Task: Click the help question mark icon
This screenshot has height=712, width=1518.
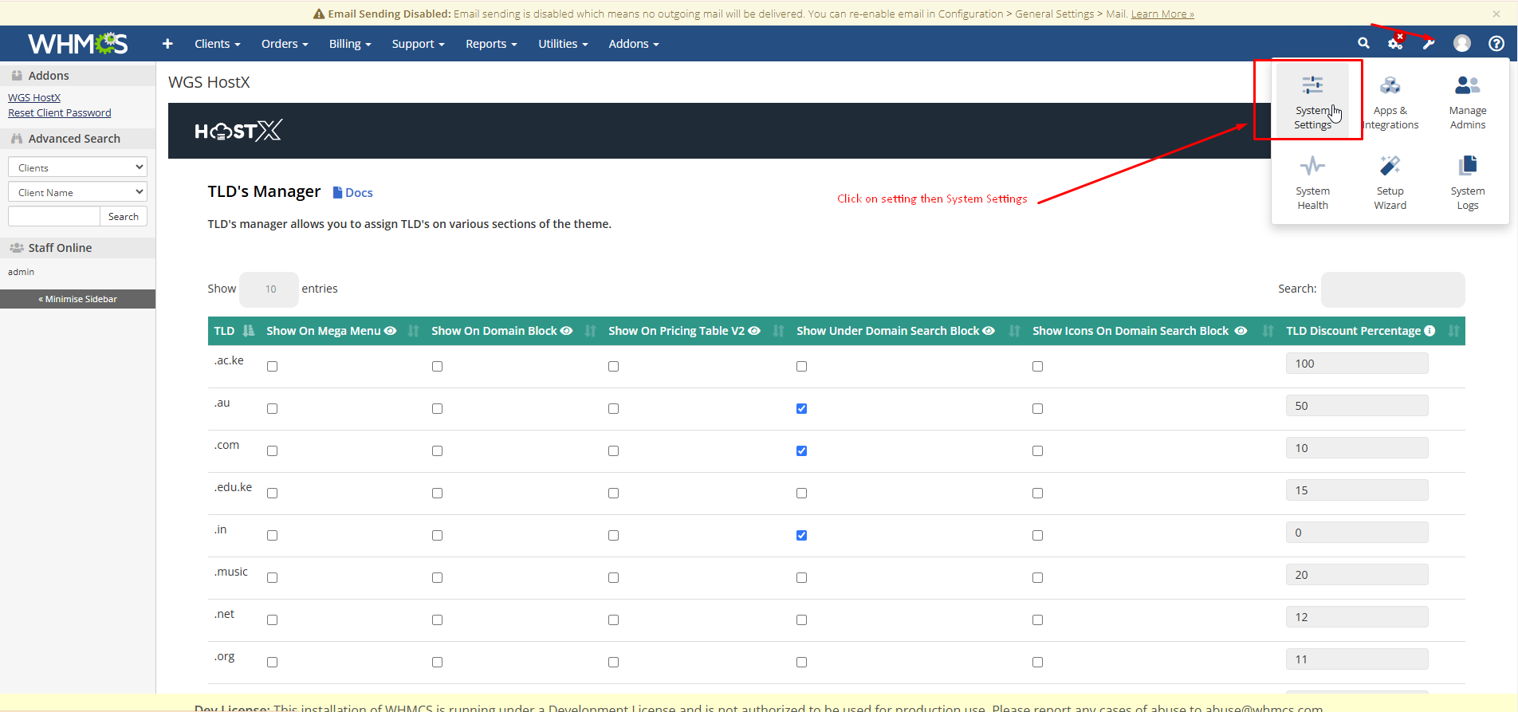Action: click(x=1496, y=44)
